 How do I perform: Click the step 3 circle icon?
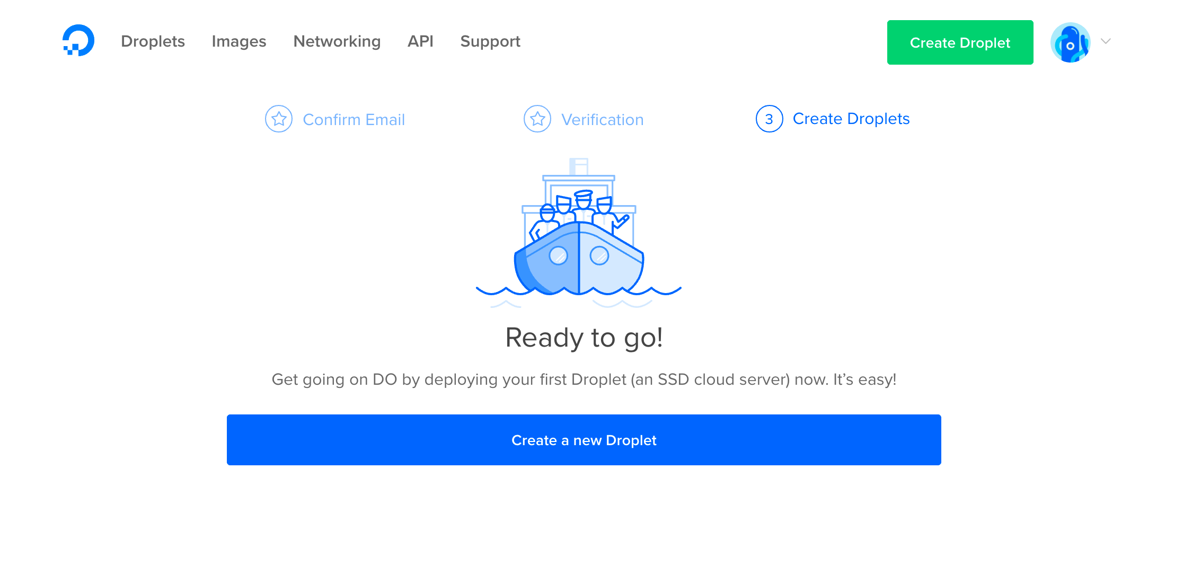(769, 119)
